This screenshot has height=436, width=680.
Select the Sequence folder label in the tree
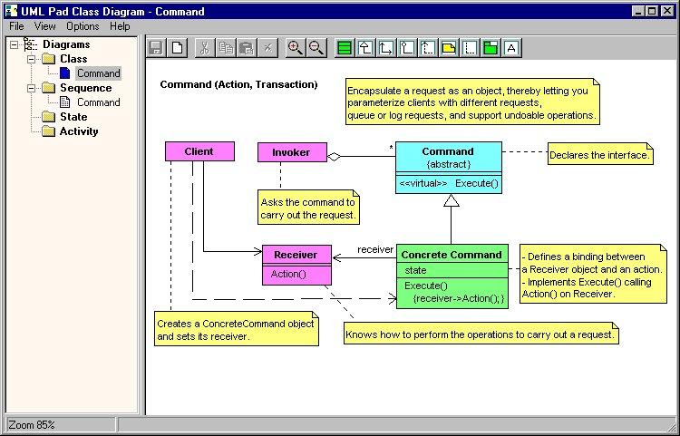coord(85,88)
